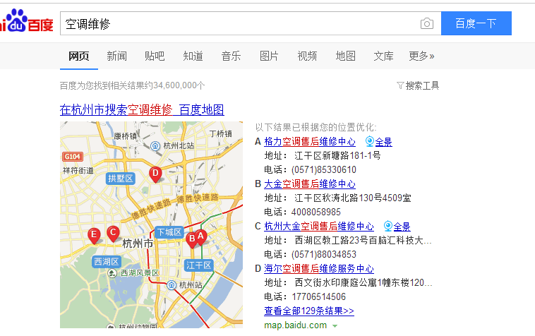535x336 pixels.
Task: Click the camera image search icon
Action: pos(427,24)
